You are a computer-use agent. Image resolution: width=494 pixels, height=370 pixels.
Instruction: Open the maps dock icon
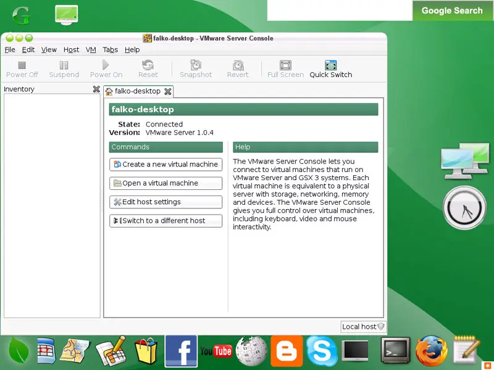75,351
